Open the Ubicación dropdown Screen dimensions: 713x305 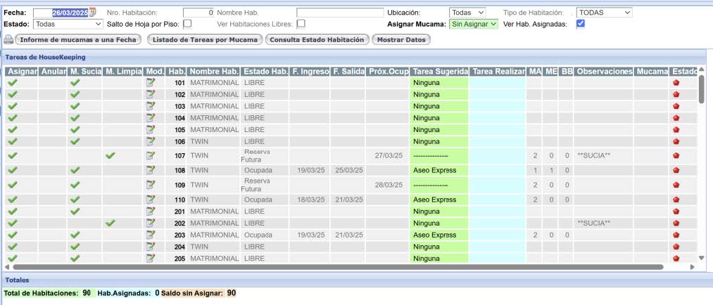(467, 13)
